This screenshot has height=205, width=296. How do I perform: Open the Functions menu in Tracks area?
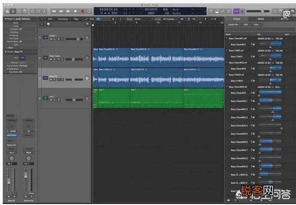[x=63, y=19]
